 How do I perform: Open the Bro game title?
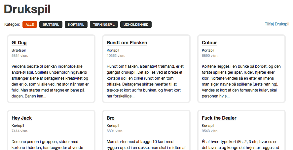click(x=111, y=118)
